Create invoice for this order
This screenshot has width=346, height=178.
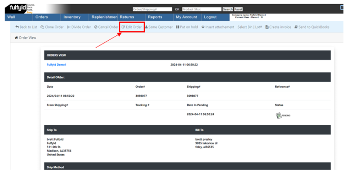tap(278, 27)
